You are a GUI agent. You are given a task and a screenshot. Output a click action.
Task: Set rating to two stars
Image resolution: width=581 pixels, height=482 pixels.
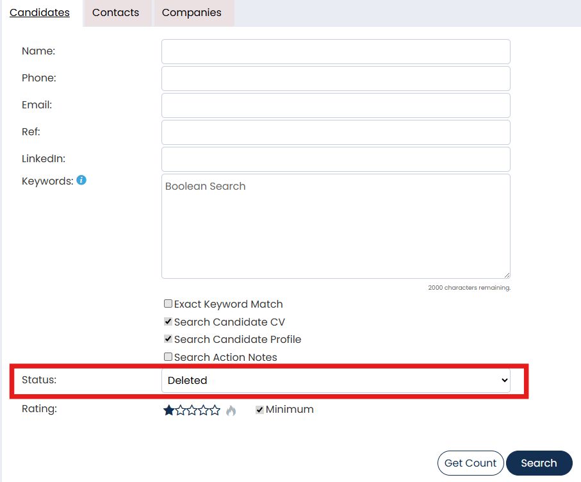coord(181,410)
